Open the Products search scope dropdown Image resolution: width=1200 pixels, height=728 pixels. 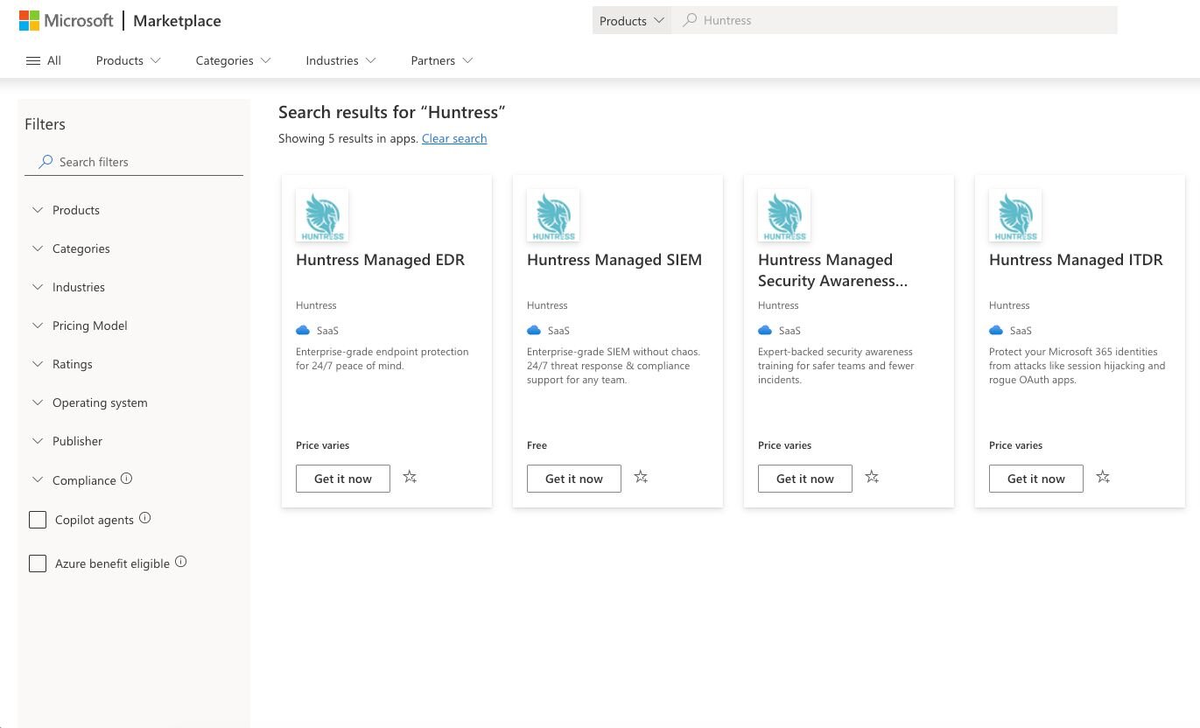click(x=631, y=20)
